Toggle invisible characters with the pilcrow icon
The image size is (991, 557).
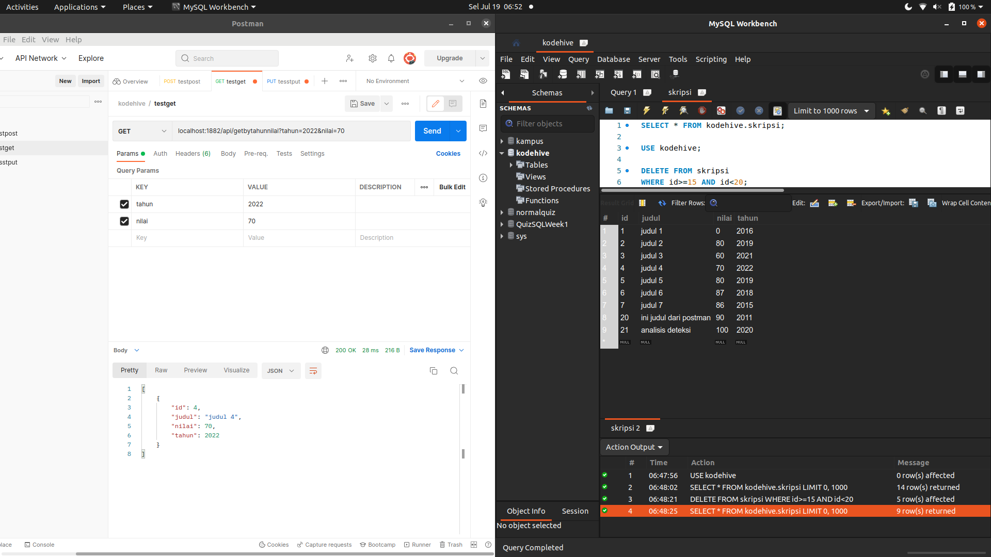coord(941,110)
